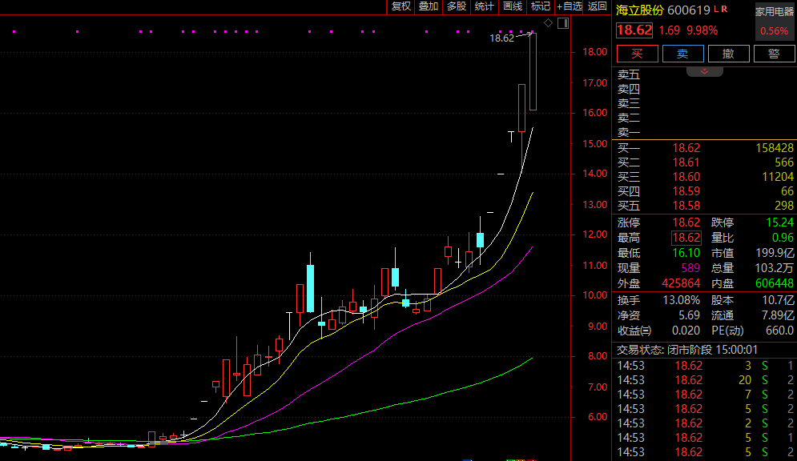Click 跌停 limit-down price 15.24
This screenshot has height=461, width=797.
pyautogui.click(x=779, y=222)
